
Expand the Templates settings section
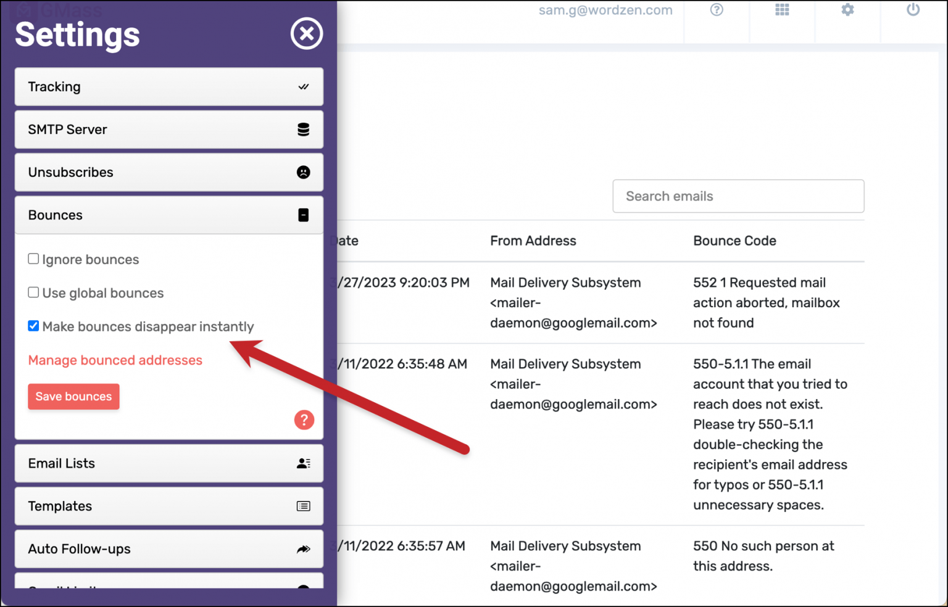pyautogui.click(x=168, y=506)
